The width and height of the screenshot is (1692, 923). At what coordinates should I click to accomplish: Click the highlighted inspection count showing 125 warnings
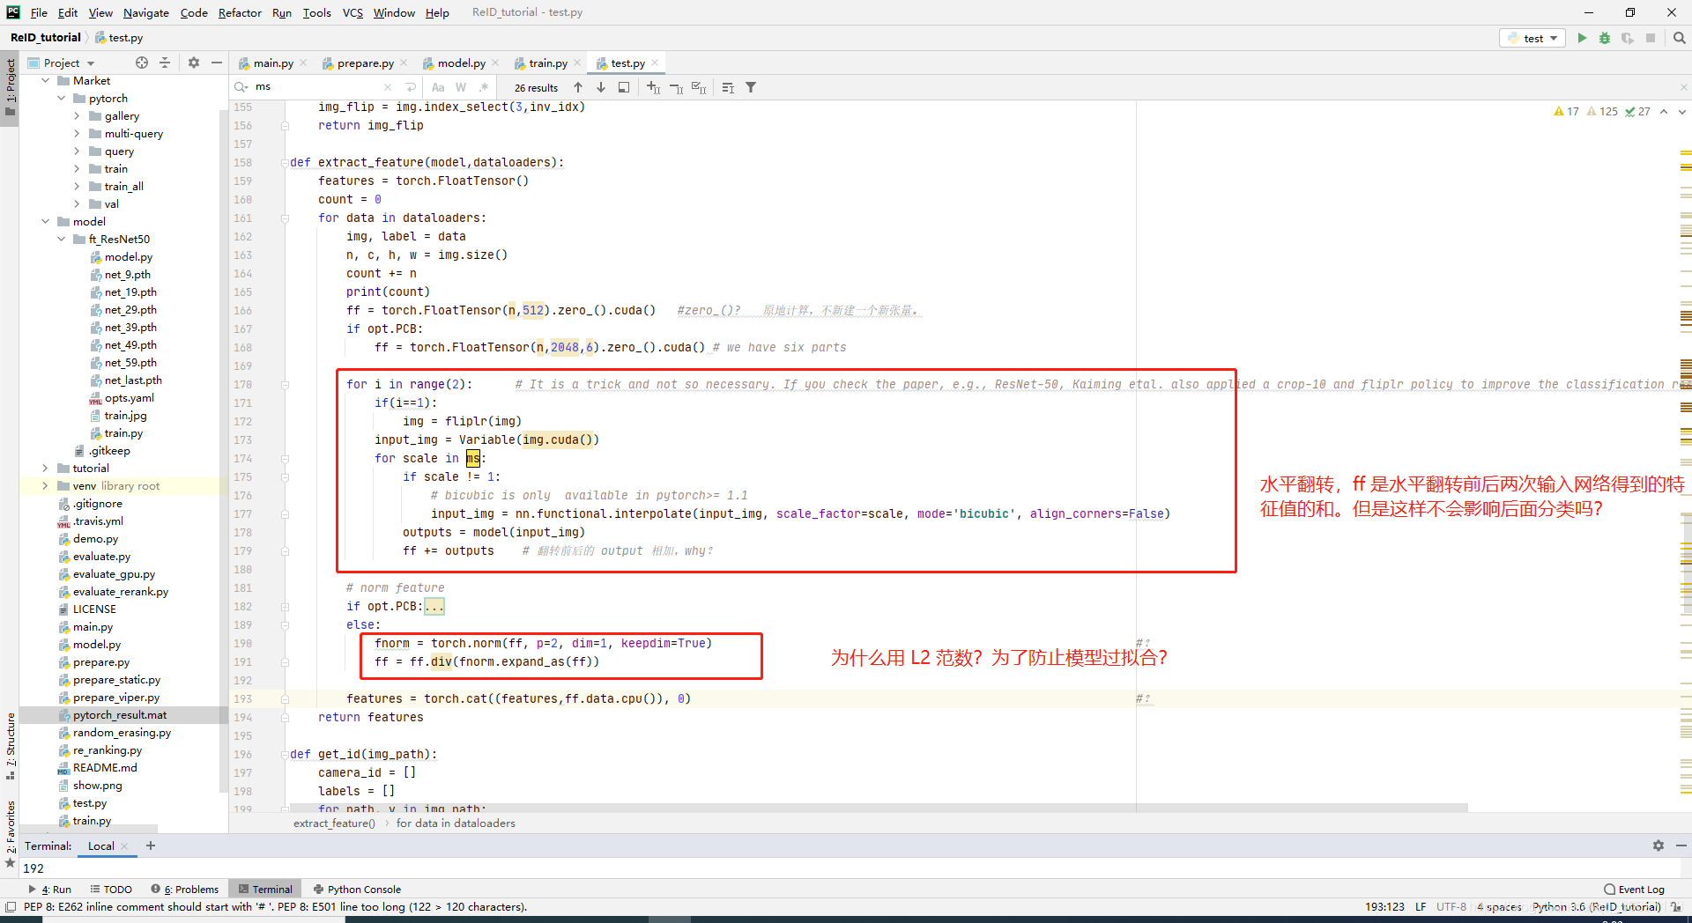[x=1600, y=112]
